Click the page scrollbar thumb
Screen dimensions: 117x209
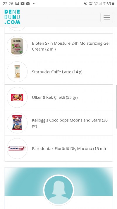point(116,107)
